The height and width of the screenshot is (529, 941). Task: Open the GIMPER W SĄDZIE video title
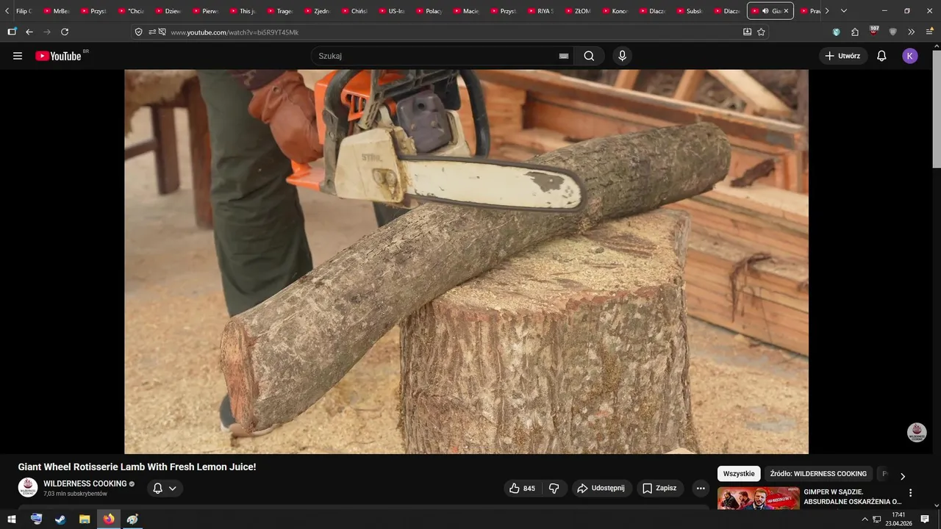point(852,497)
